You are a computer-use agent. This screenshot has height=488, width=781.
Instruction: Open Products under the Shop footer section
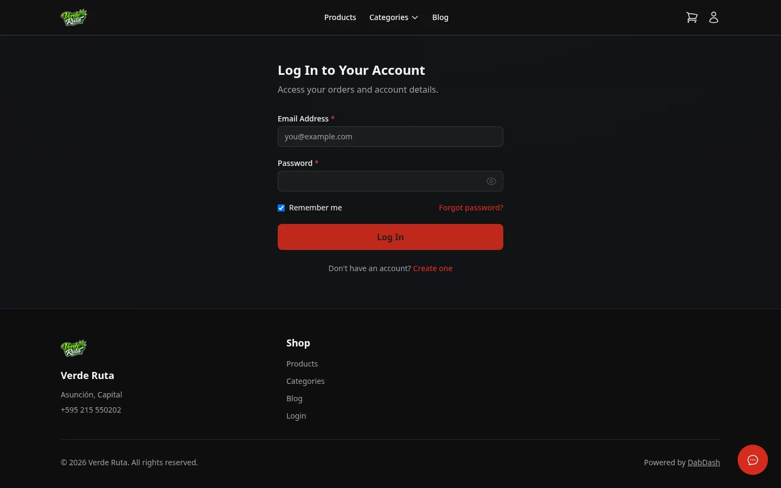pyautogui.click(x=302, y=363)
